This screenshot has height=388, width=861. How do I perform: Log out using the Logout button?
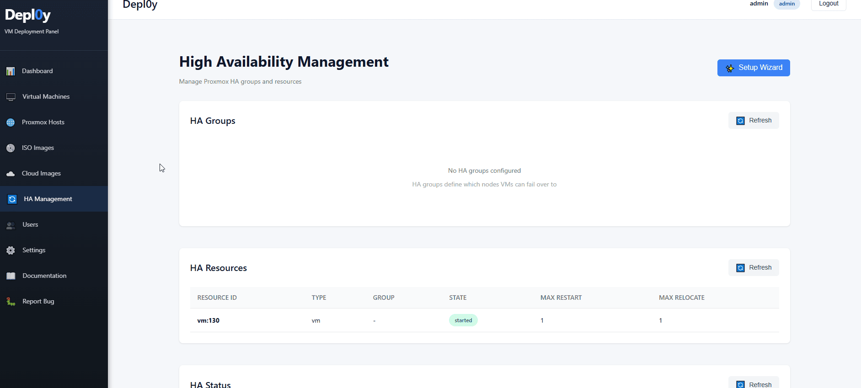click(x=829, y=4)
